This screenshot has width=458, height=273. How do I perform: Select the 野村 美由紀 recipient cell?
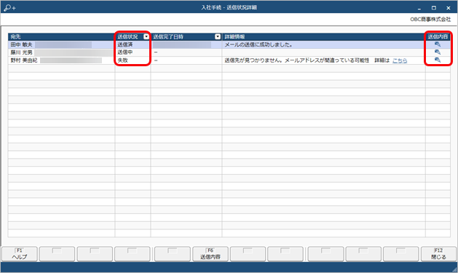[61, 60]
